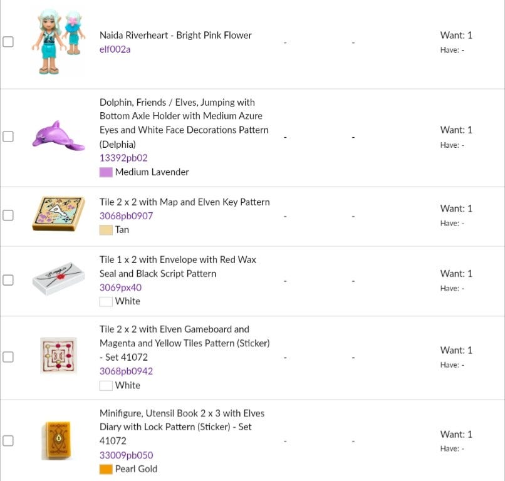The image size is (505, 481).
Task: Enable the checkbox for Elven Gameboard tile
Action: [8, 356]
